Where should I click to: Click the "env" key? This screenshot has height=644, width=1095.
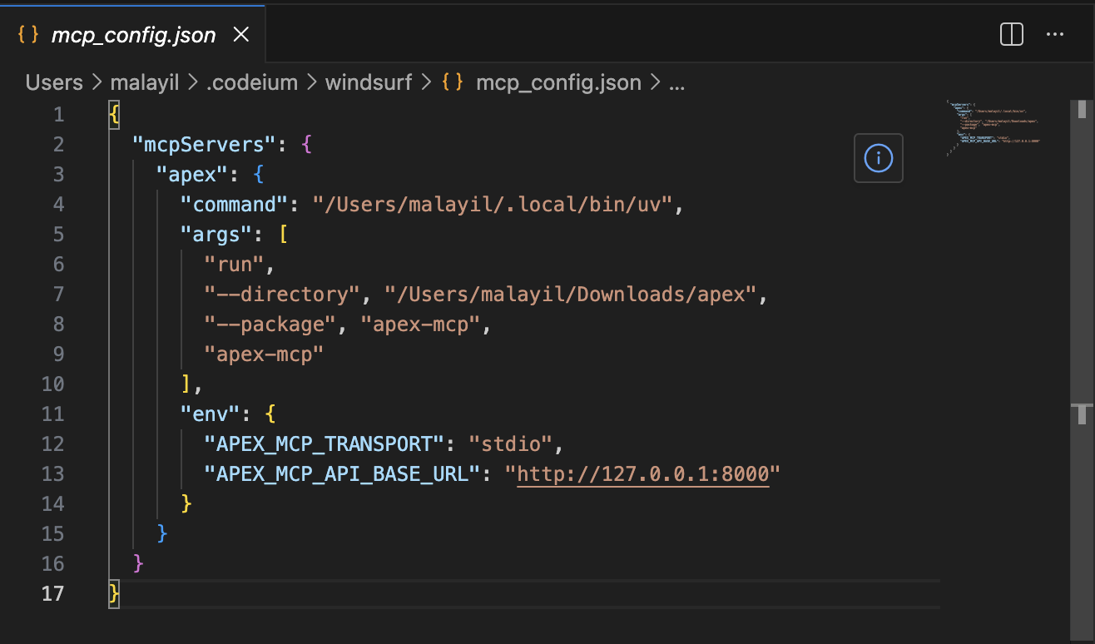211,414
